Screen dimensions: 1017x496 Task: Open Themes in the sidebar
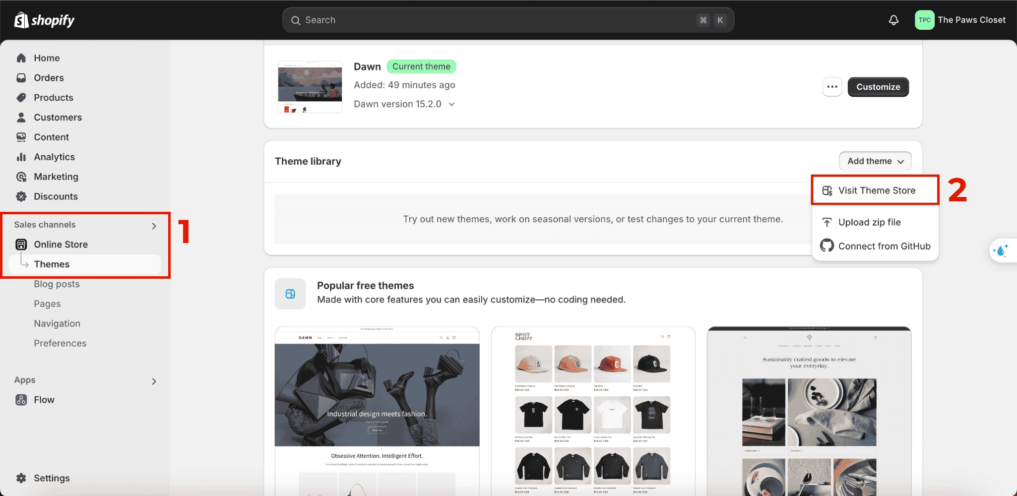tap(85, 264)
